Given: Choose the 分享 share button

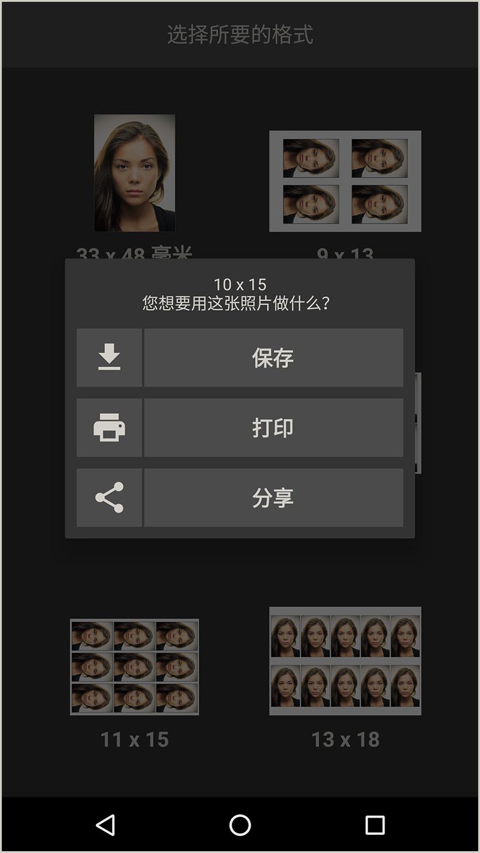Looking at the screenshot, I should click(x=274, y=498).
